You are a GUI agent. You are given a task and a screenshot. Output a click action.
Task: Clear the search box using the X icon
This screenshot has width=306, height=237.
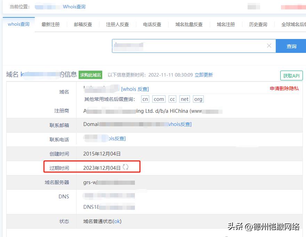click(x=269, y=46)
